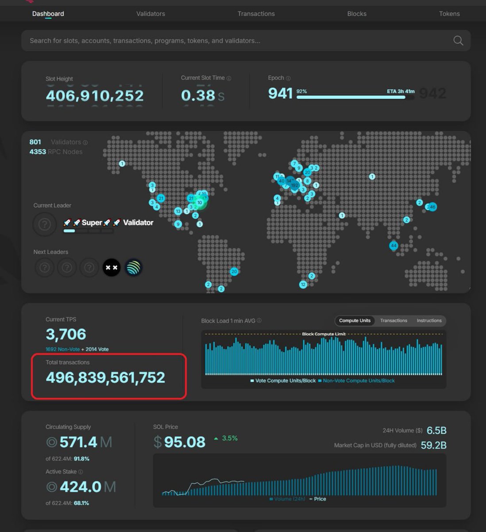The height and width of the screenshot is (532, 486).
Task: Select the black XX next leader avatar
Action: click(x=112, y=267)
